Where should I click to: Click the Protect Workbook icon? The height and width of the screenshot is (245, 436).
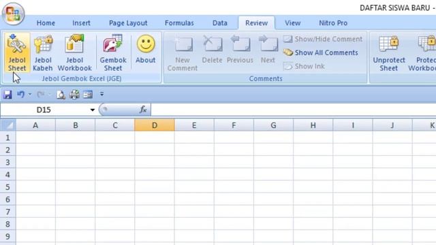(427, 44)
